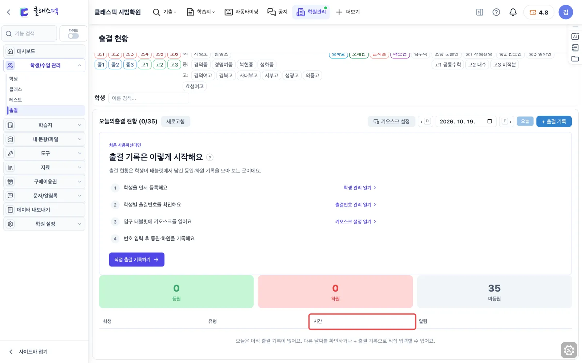Expand the 학원 설정 sidebar section
Image resolution: width=582 pixels, height=363 pixels.
(44, 224)
